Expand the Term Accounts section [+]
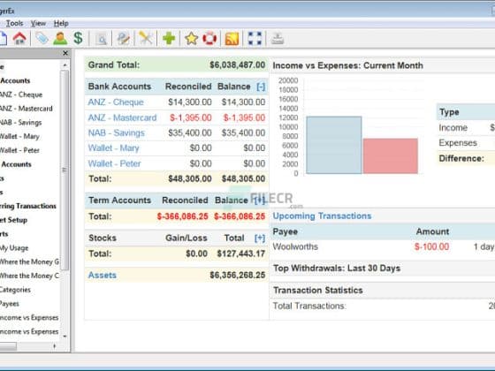This screenshot has height=371, width=495. click(x=260, y=200)
